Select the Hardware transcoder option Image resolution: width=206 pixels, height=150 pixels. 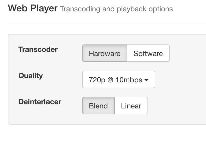104,53
